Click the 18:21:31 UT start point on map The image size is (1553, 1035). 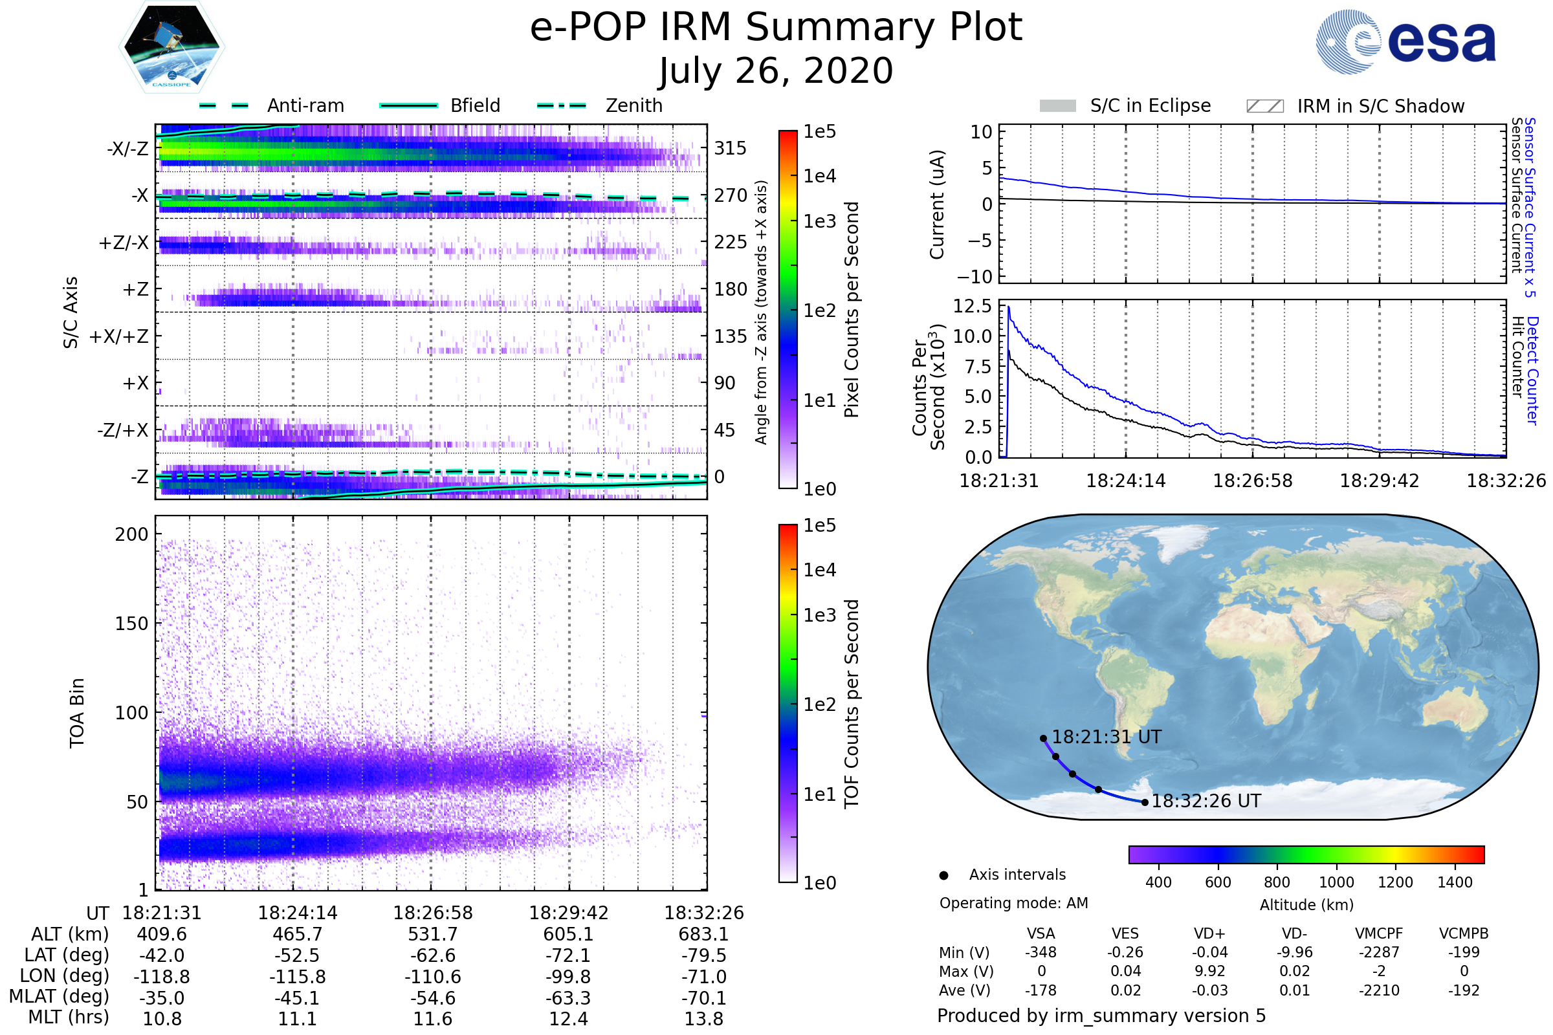click(1043, 739)
